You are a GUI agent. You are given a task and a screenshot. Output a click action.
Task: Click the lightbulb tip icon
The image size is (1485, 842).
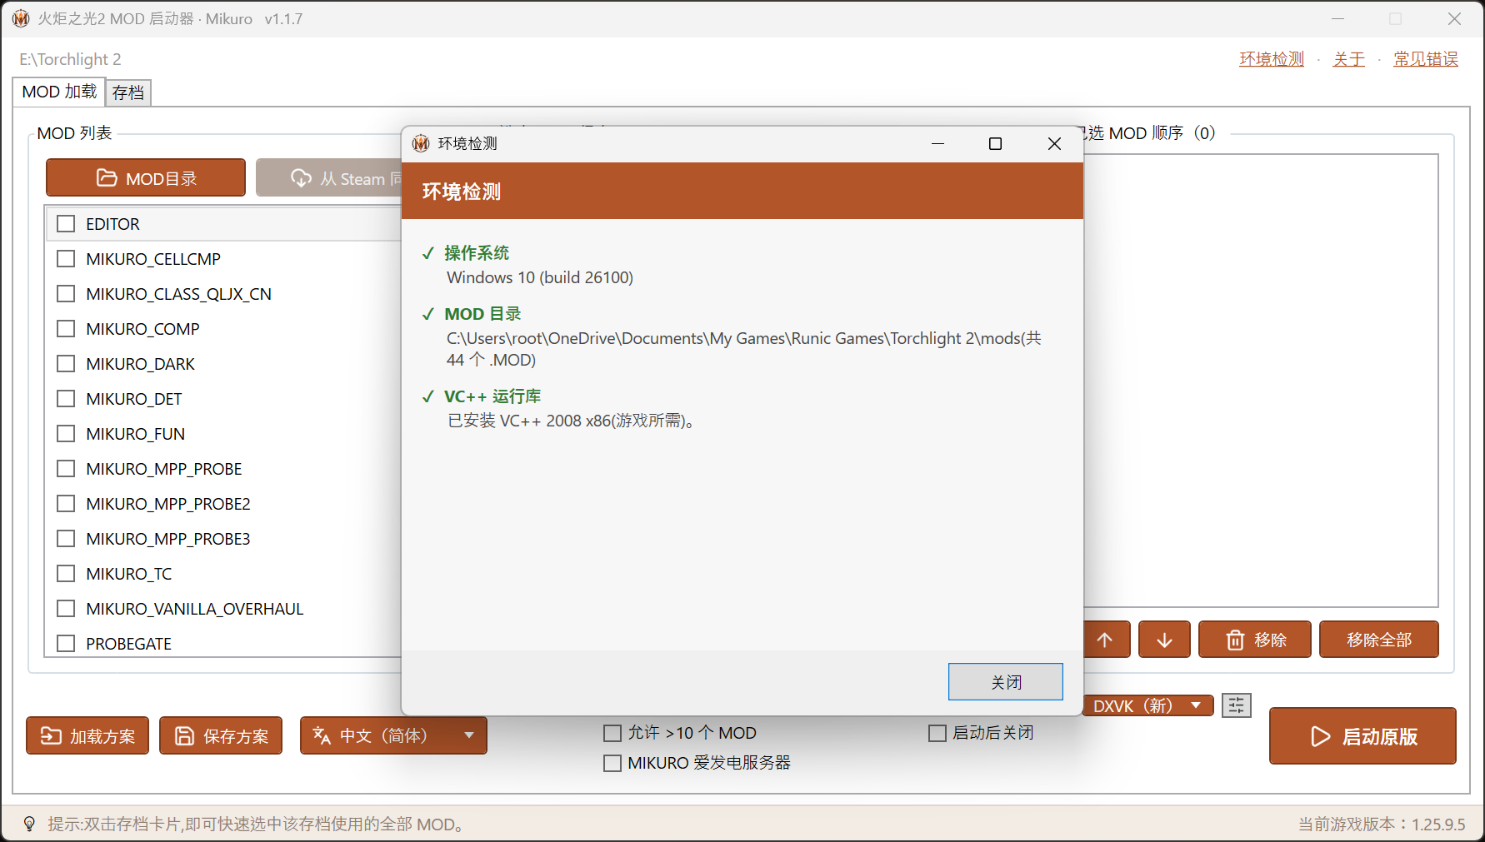click(x=29, y=824)
